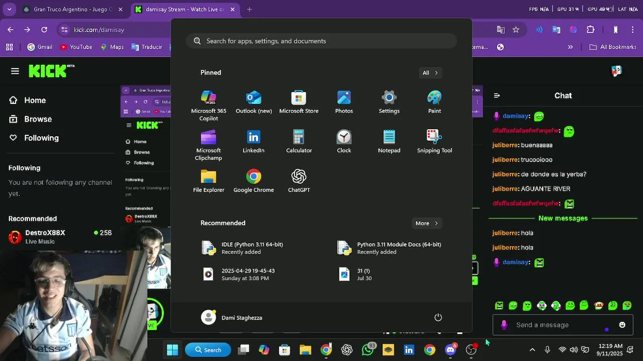Viewport: 643px width, 361px height.
Task: Open OBS Studio from the taskbar
Action: tap(471, 350)
